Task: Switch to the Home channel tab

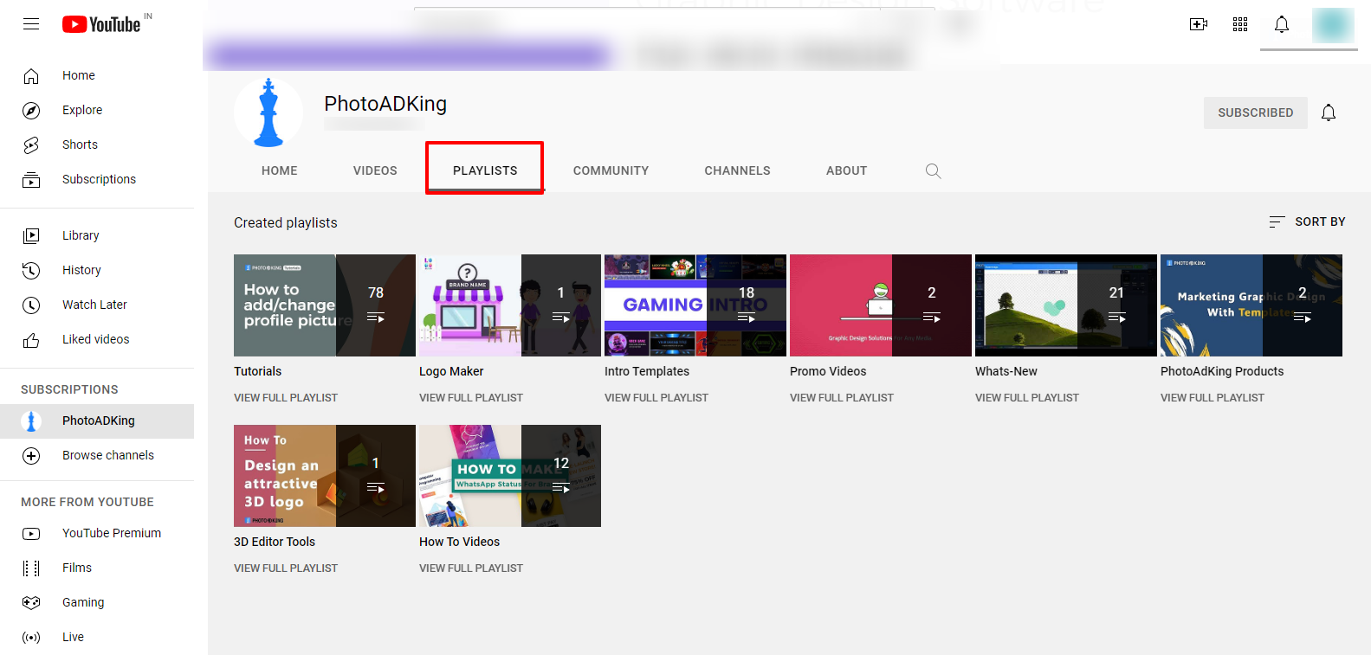Action: [x=280, y=170]
